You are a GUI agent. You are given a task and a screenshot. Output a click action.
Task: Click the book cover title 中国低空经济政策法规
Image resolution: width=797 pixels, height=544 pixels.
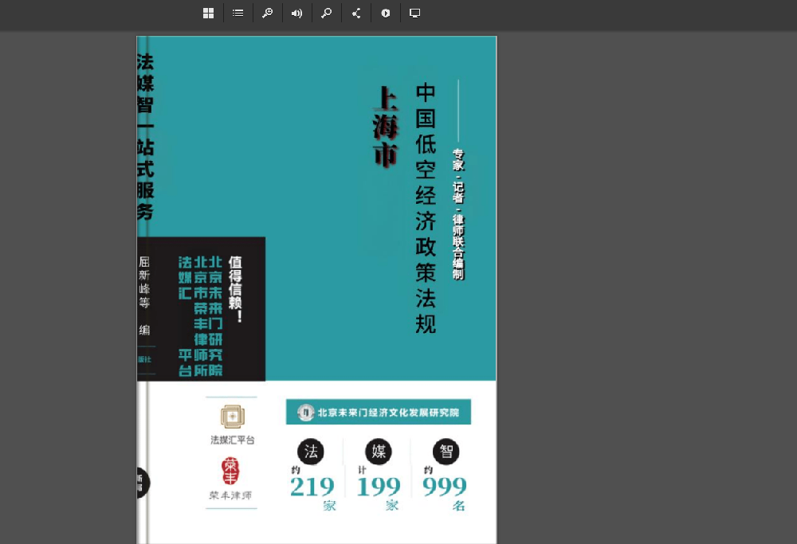[x=426, y=207]
